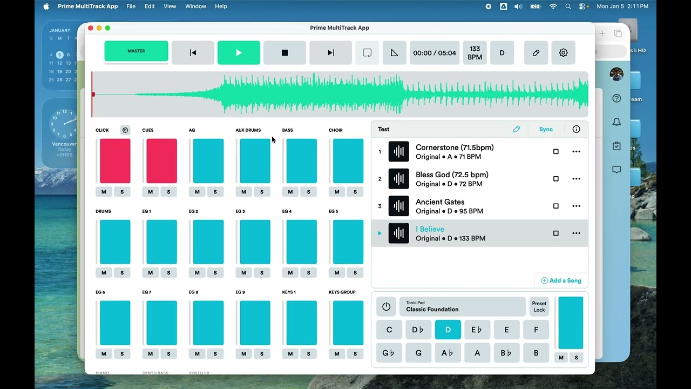
Task: Select the Bless God (72.5 bpm) song row
Action: click(479, 179)
